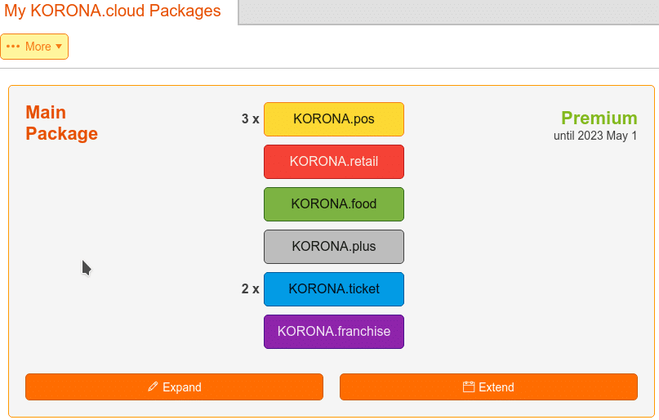Choose the green KORONA.food module
Image resolution: width=659 pixels, height=420 pixels.
coord(334,204)
